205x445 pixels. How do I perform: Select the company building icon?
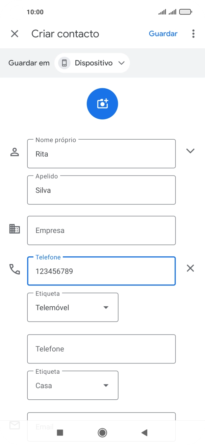click(x=15, y=229)
